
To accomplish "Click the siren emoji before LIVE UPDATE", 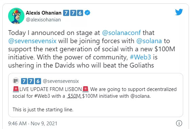I will tap(16, 89).
